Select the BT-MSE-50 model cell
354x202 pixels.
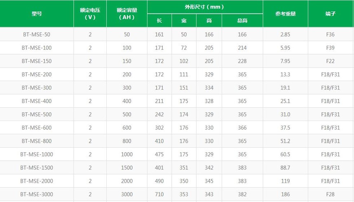point(37,34)
